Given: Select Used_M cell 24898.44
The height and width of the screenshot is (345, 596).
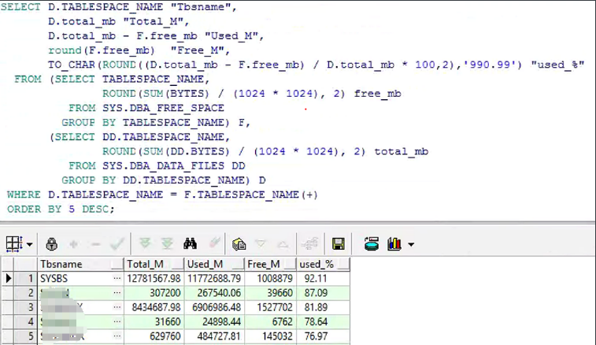Looking at the screenshot, I should 214,322.
